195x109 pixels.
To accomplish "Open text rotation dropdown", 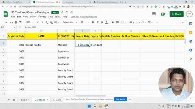I will [150, 22].
